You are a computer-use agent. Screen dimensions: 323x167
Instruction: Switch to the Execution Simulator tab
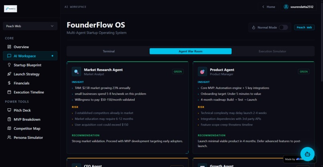(x=273, y=51)
